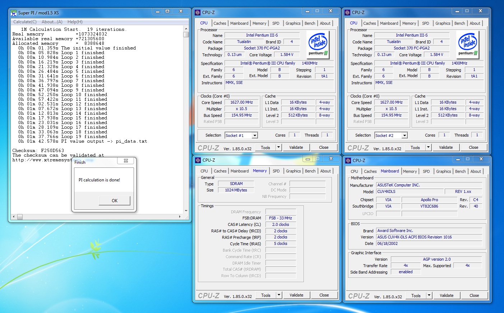Click CPU-Z icon in Mainboard window title bar

348,161
